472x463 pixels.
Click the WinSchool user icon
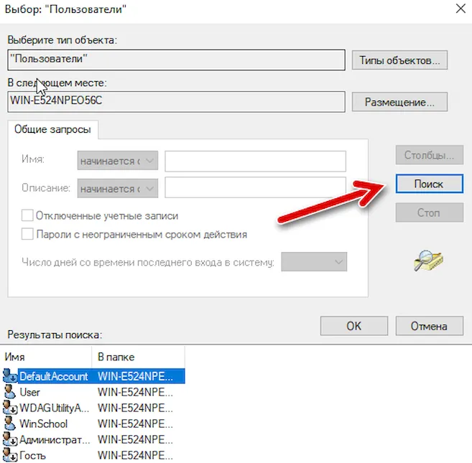pyautogui.click(x=9, y=424)
